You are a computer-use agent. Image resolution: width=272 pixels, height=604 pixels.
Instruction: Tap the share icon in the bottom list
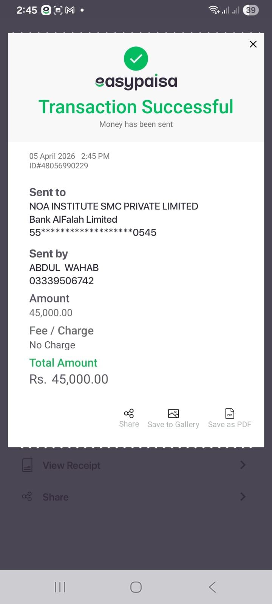point(27,497)
